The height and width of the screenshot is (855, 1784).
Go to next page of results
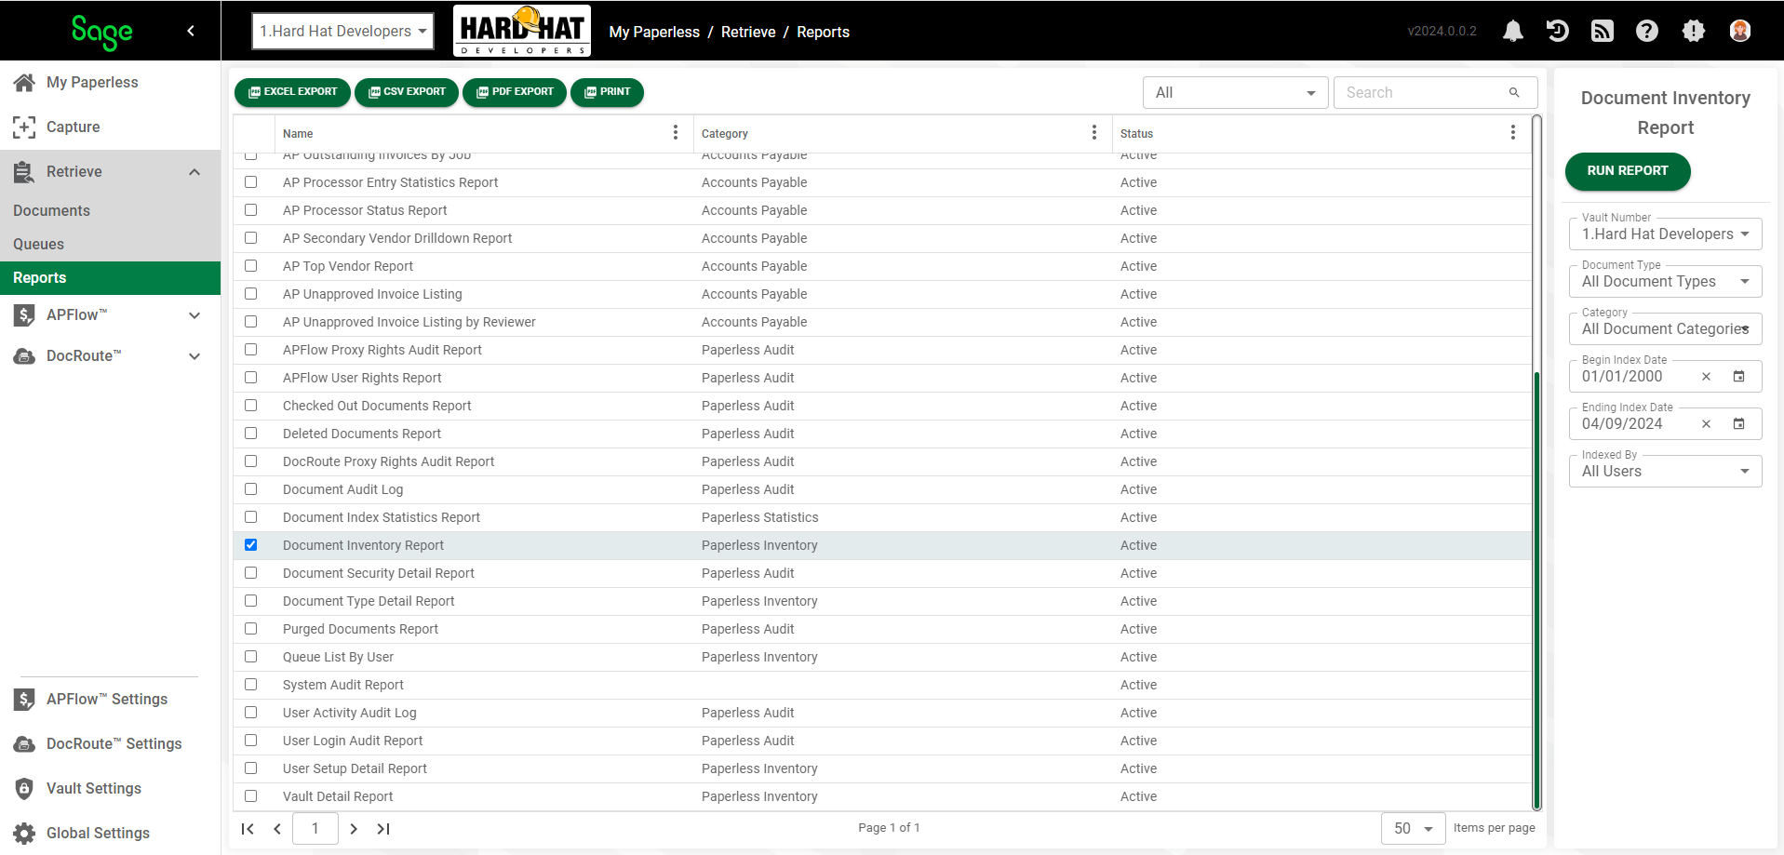click(354, 829)
